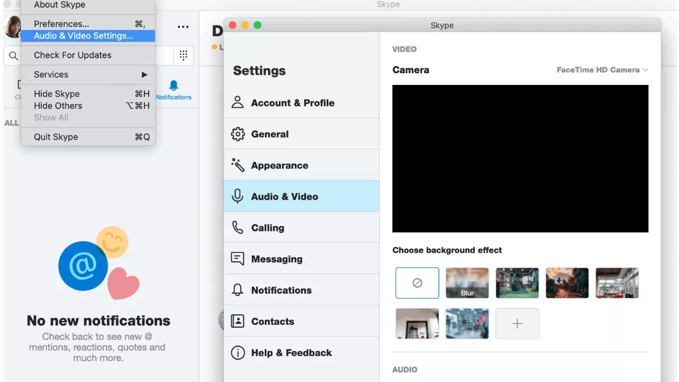Click the Notifications bell icon in Settings

pyautogui.click(x=238, y=290)
